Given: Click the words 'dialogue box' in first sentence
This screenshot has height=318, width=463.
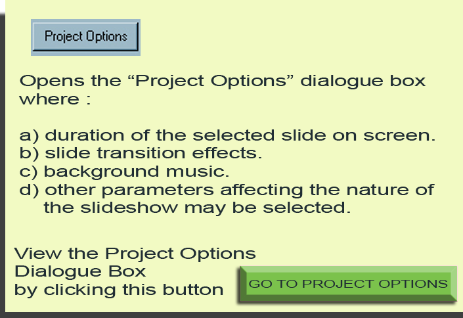Looking at the screenshot, I should 363,81.
